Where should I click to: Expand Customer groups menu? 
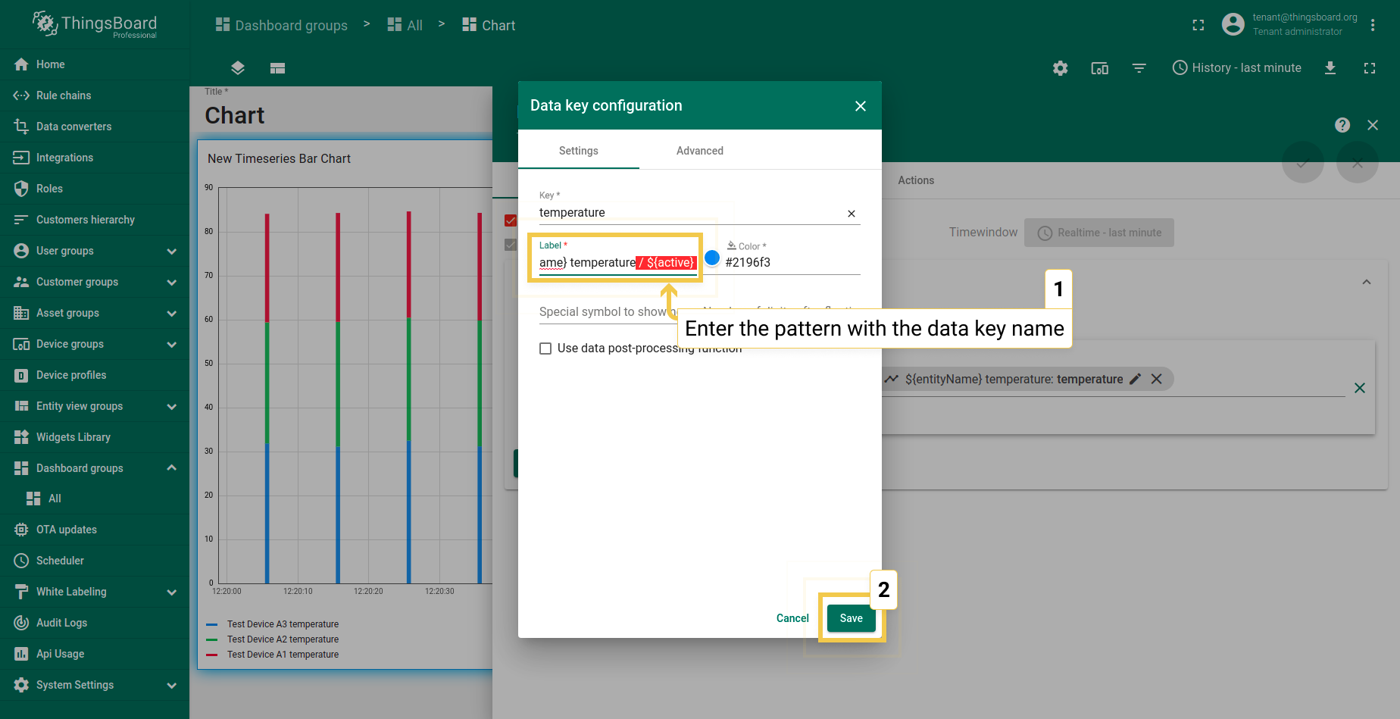click(172, 282)
